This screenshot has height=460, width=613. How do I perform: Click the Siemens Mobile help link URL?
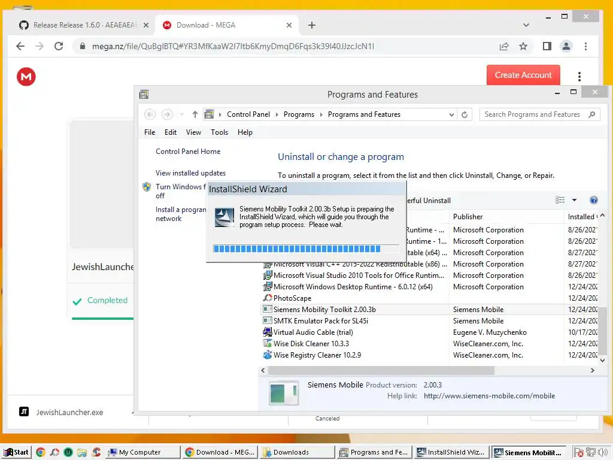(x=489, y=396)
